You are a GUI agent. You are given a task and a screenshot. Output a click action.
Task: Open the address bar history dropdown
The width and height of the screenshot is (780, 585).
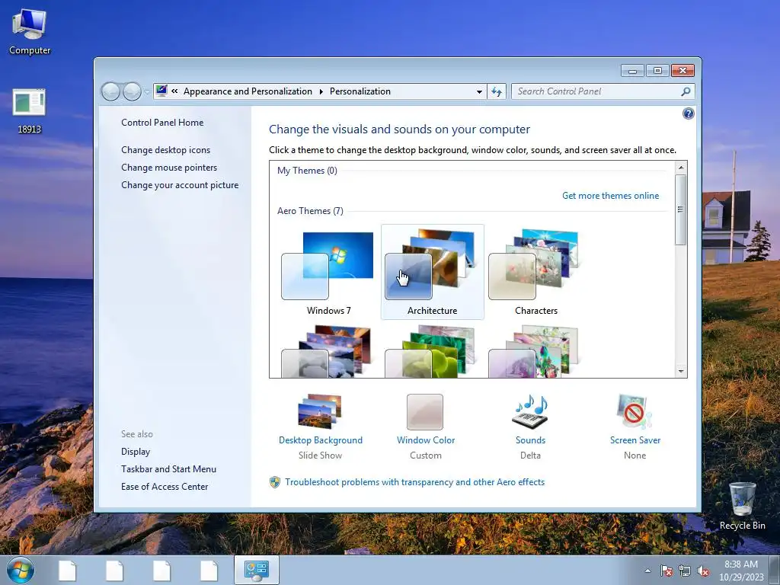[479, 91]
